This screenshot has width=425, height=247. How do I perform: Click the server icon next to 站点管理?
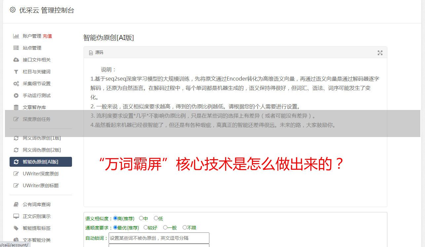(x=16, y=48)
